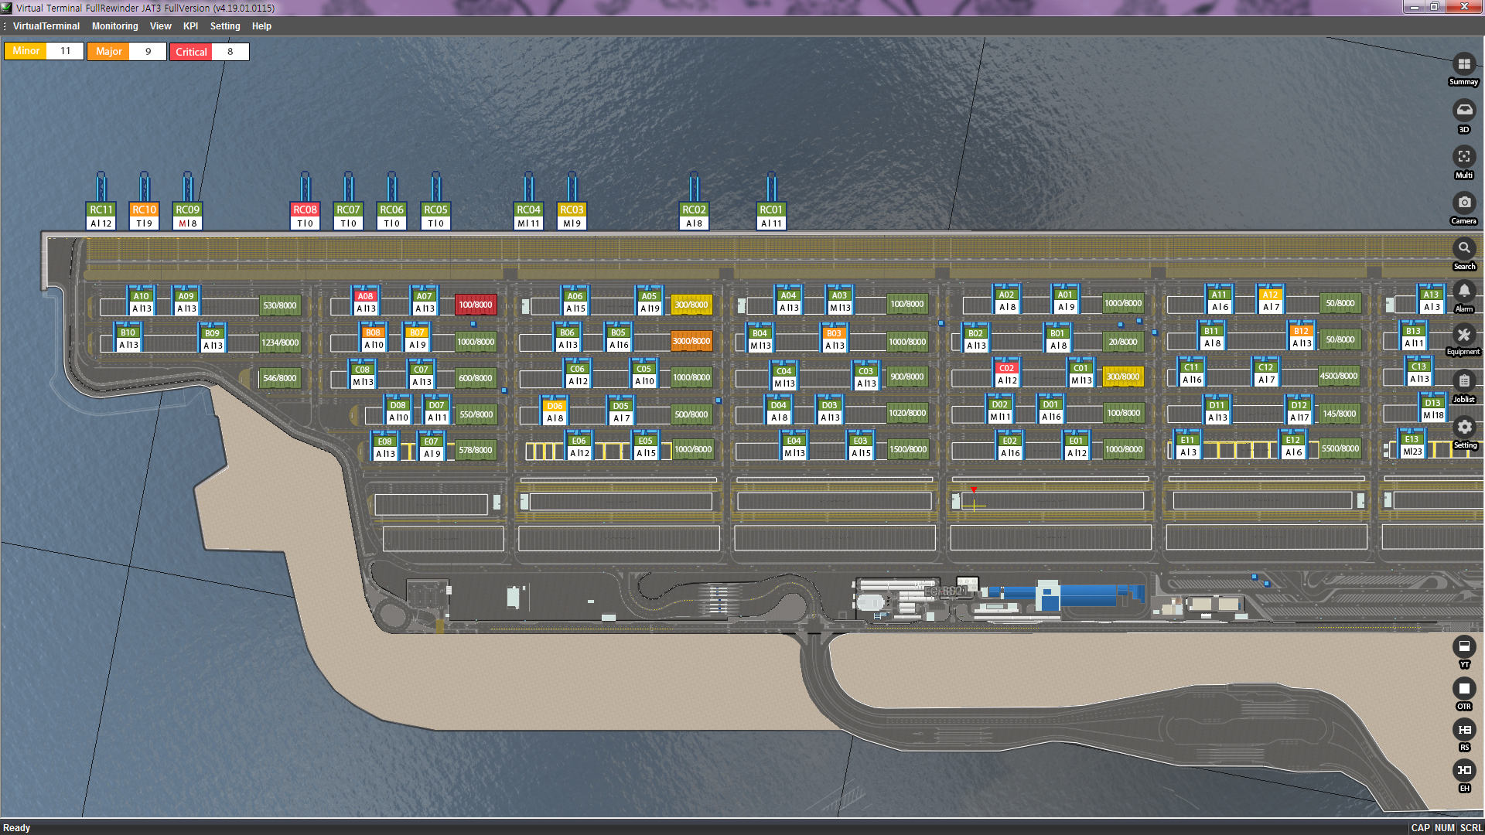The width and height of the screenshot is (1485, 835).
Task: Open the KPI menu
Action: point(190,26)
